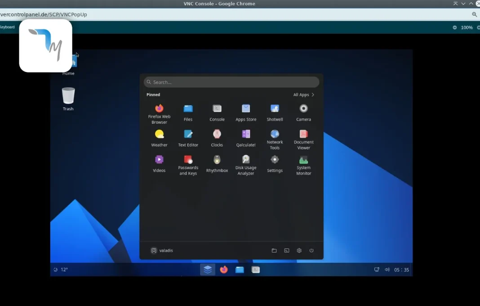Toggle the app launcher button in taskbar
Viewport: 480px width, 306px height.
pyautogui.click(x=208, y=270)
